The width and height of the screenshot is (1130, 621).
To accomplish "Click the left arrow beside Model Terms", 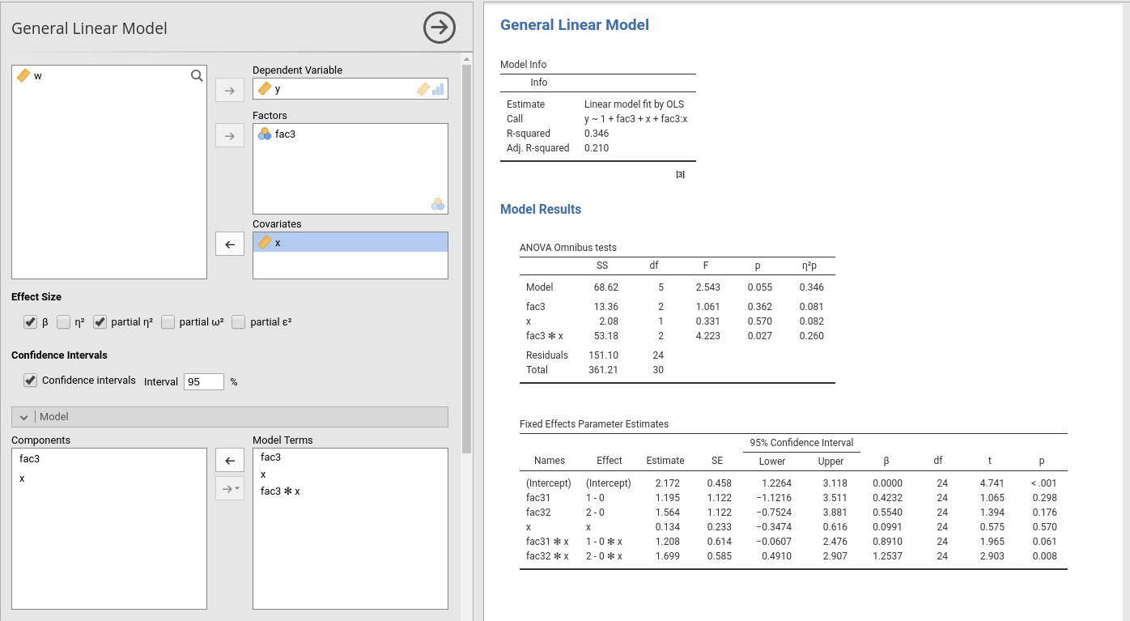I will pyautogui.click(x=230, y=461).
